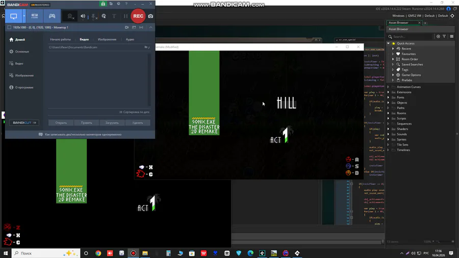Select the Rooms folder
Screen dimensions: 459x258
coord(401,113)
